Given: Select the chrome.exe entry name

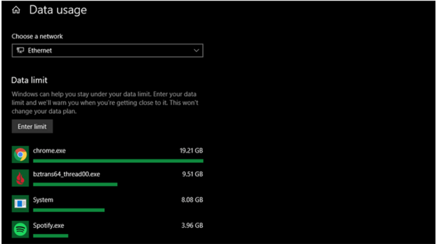Looking at the screenshot, I should [48, 151].
